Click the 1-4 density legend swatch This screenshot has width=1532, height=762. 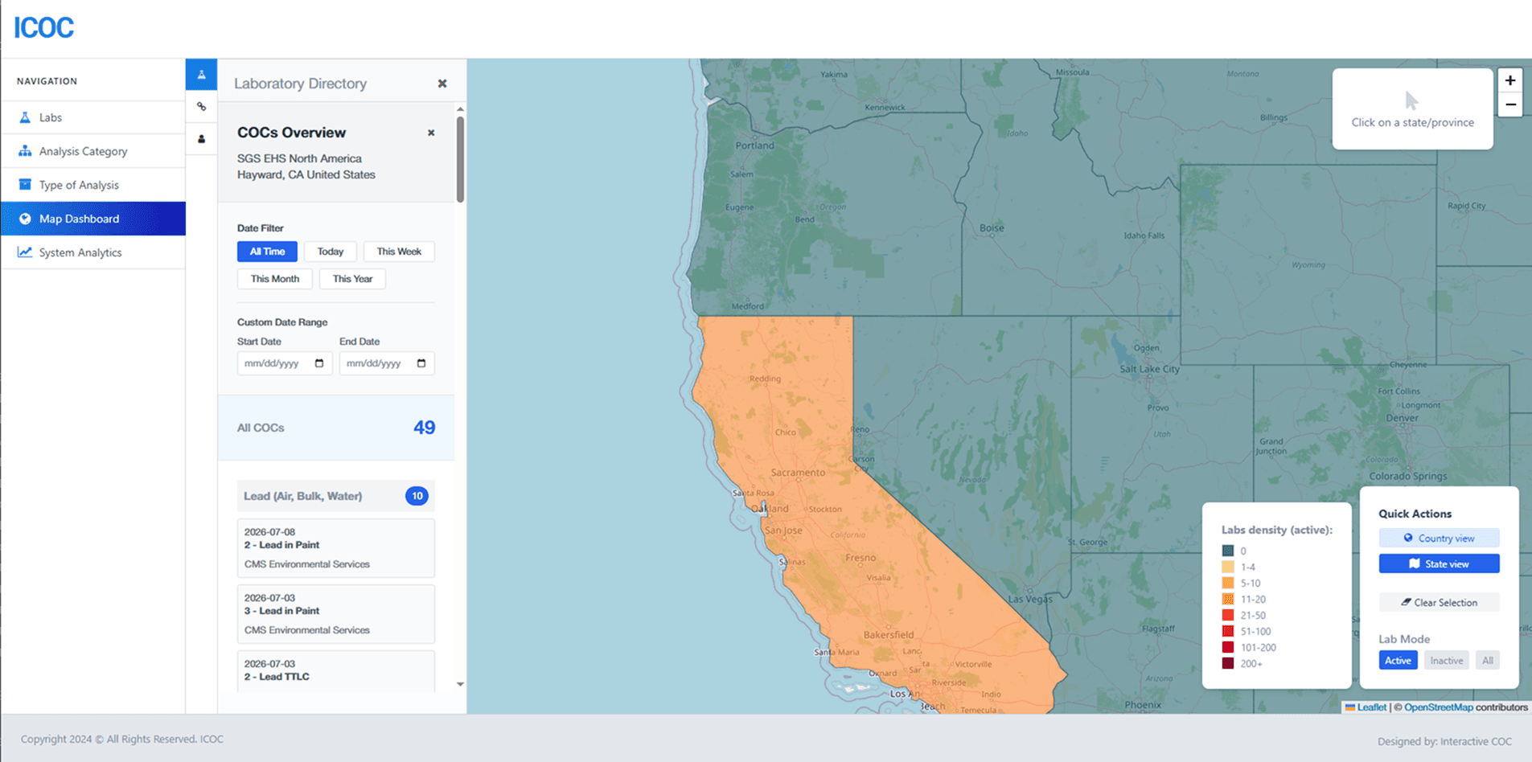click(1228, 567)
